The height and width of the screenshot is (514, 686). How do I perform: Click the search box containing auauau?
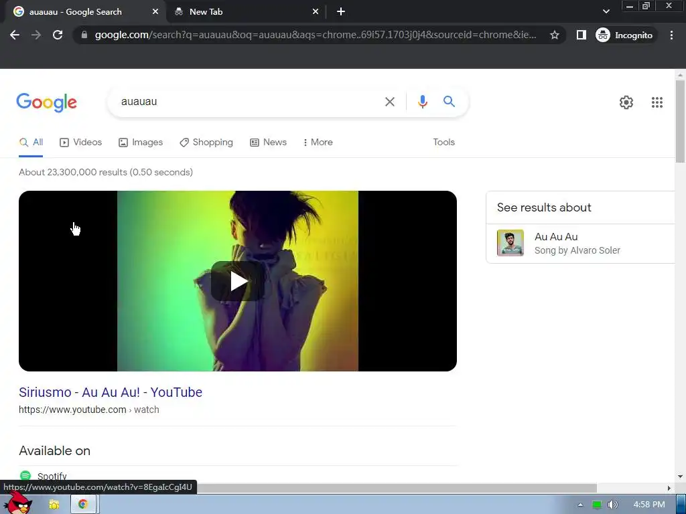(x=245, y=102)
